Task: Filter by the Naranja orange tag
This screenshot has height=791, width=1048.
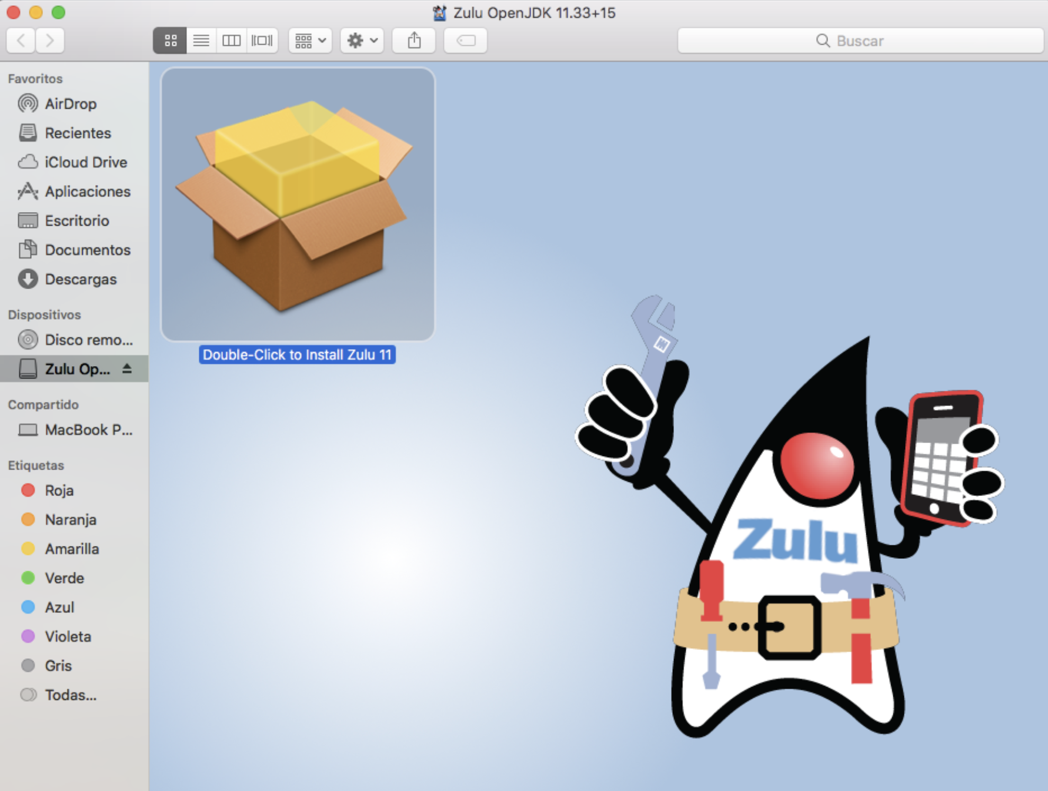Action: coord(74,520)
